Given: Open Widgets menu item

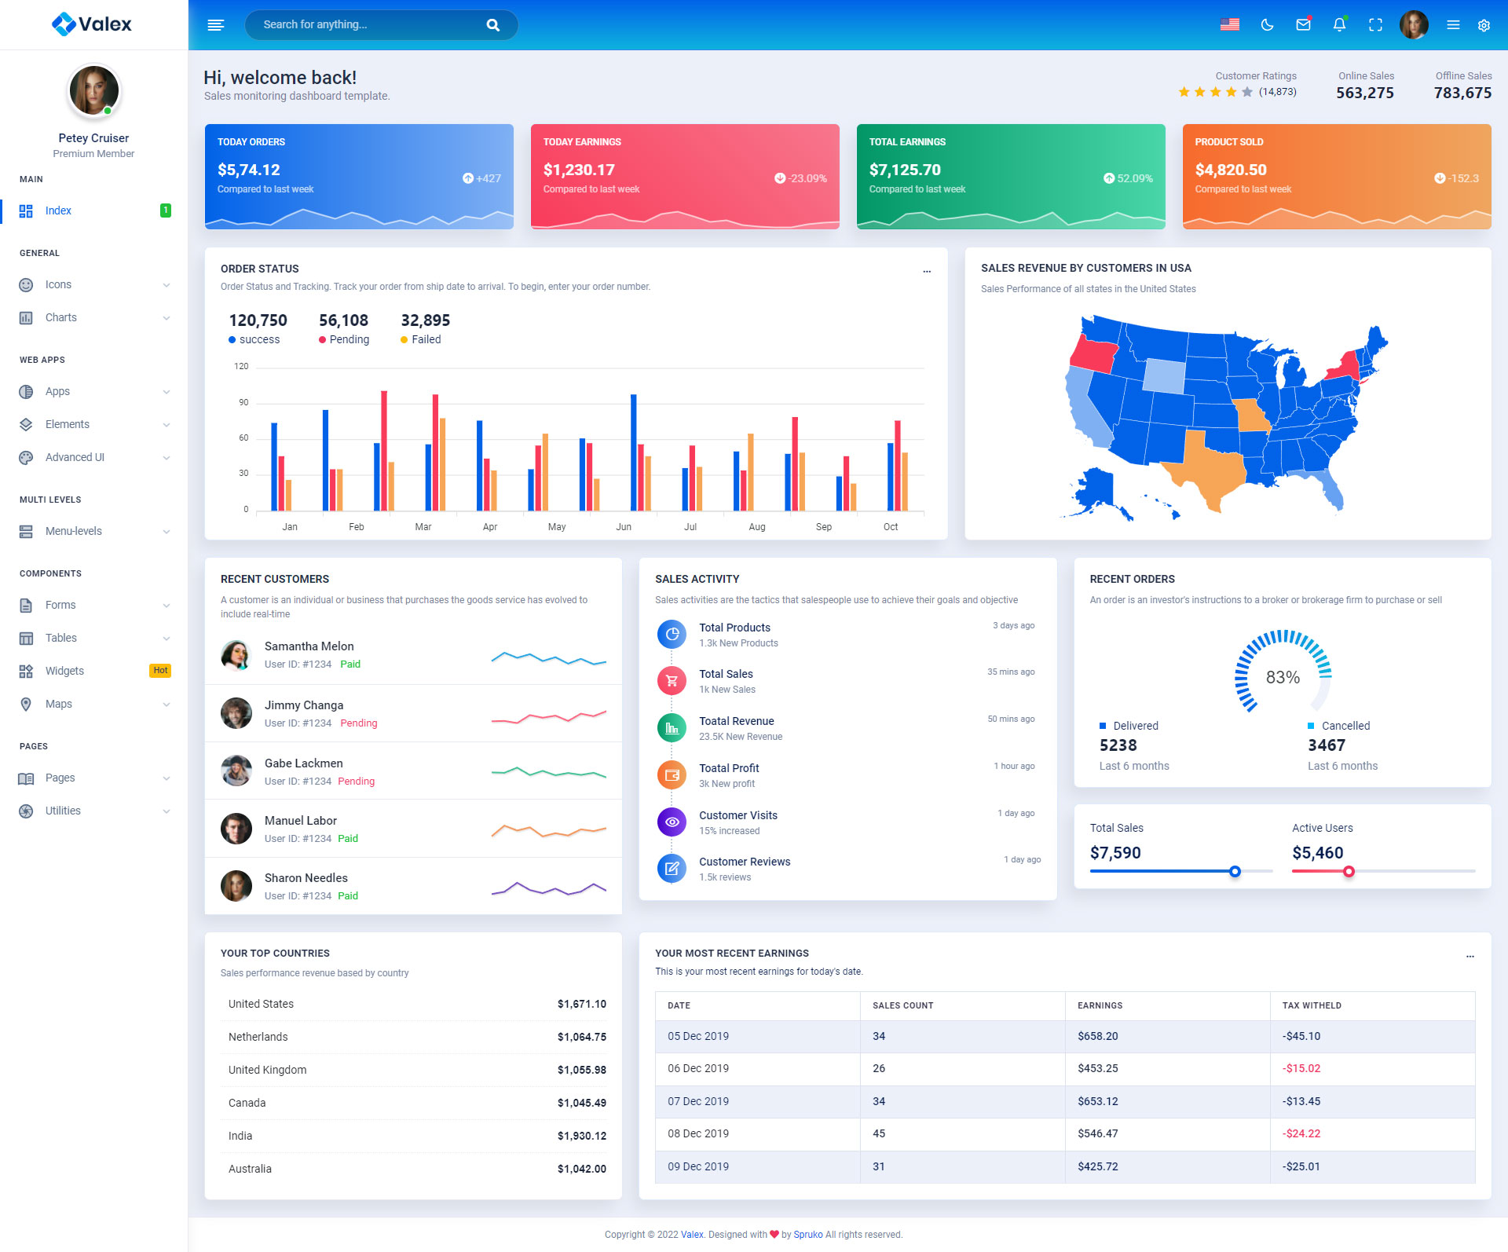Looking at the screenshot, I should pyautogui.click(x=64, y=671).
